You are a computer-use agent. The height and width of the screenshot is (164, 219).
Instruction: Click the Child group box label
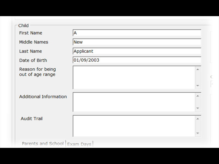(23, 25)
